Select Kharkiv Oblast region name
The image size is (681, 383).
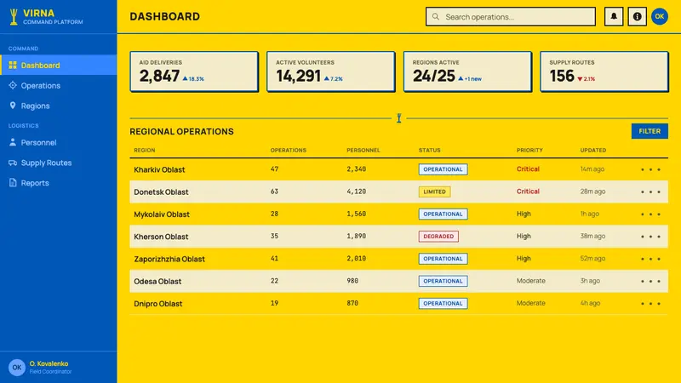pyautogui.click(x=159, y=169)
